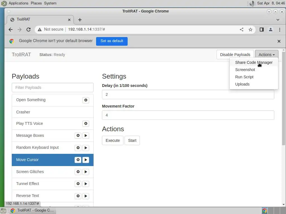Click the Chrome tray icon at bottom right

pos(264,211)
